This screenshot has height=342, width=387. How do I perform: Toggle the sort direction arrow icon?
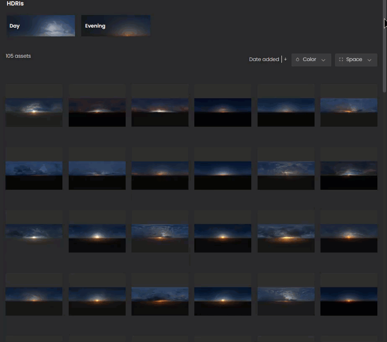point(285,59)
